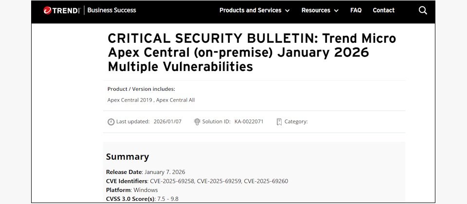Viewport: 467px width, 204px height.
Task: Click the bookmark icon beside Category
Action: 279,122
